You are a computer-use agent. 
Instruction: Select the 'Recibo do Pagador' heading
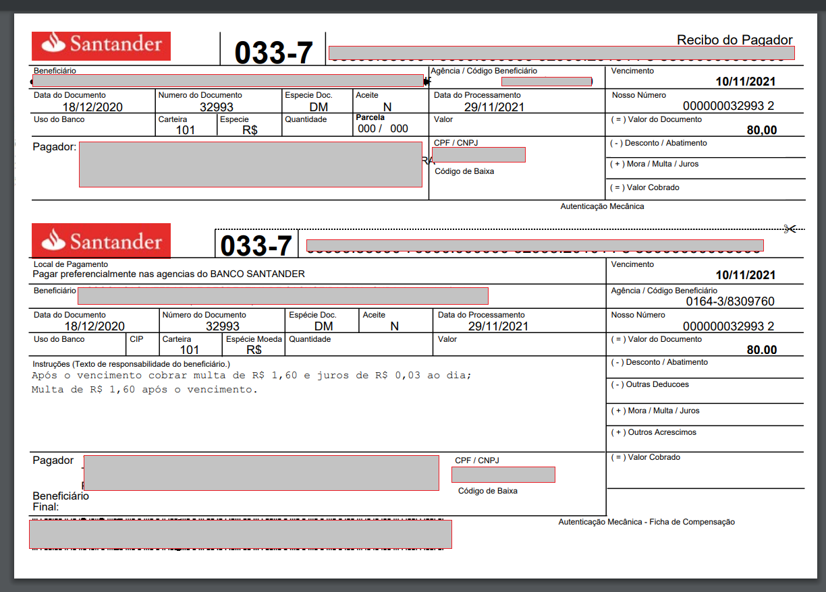pos(735,40)
